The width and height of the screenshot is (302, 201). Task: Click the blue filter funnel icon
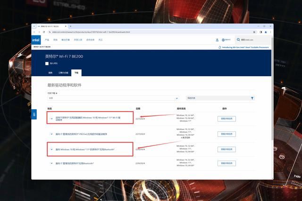coord(252,98)
